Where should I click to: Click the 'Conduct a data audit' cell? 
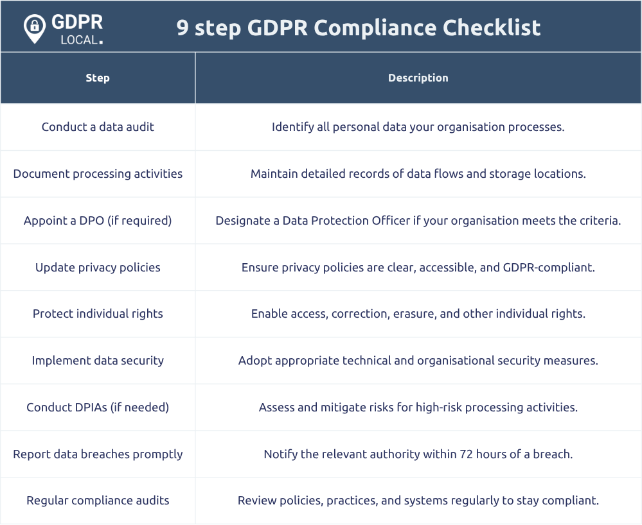click(98, 126)
